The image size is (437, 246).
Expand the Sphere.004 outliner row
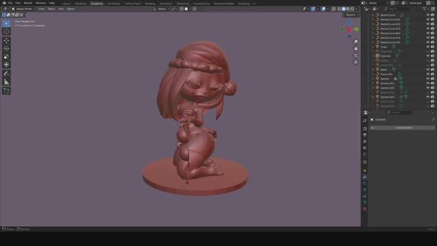pyautogui.click(x=373, y=97)
